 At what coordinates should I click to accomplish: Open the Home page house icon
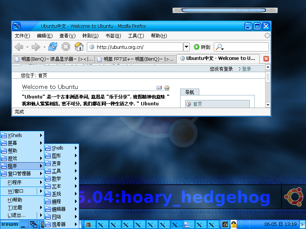[x=79, y=47]
